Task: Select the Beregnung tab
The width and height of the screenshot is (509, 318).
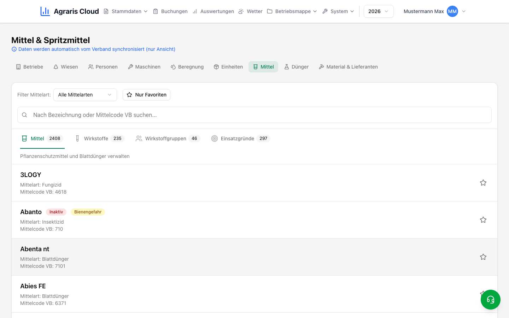Action: pyautogui.click(x=187, y=67)
